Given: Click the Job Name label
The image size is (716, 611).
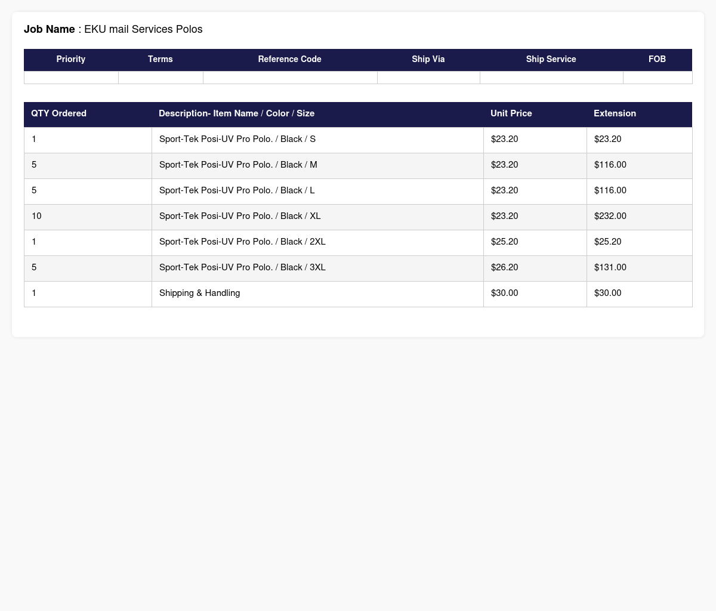Looking at the screenshot, I should tap(50, 29).
